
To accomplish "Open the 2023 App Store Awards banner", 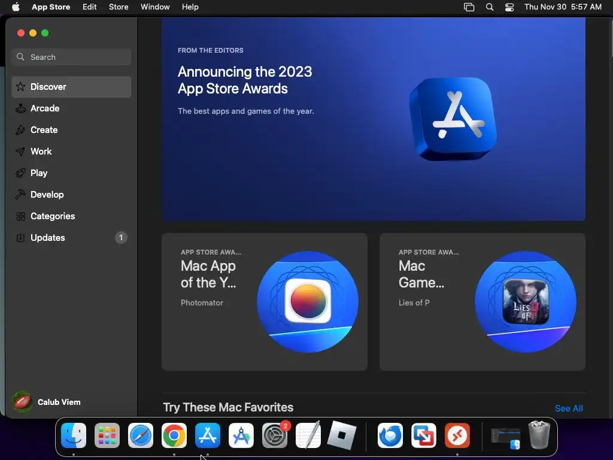I will [x=374, y=119].
